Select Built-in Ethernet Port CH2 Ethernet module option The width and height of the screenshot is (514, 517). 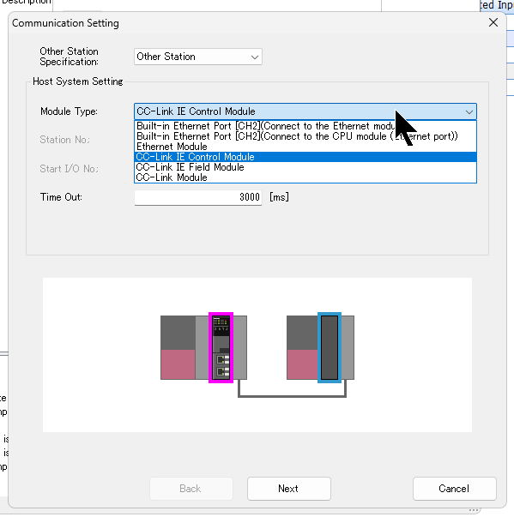click(x=305, y=126)
